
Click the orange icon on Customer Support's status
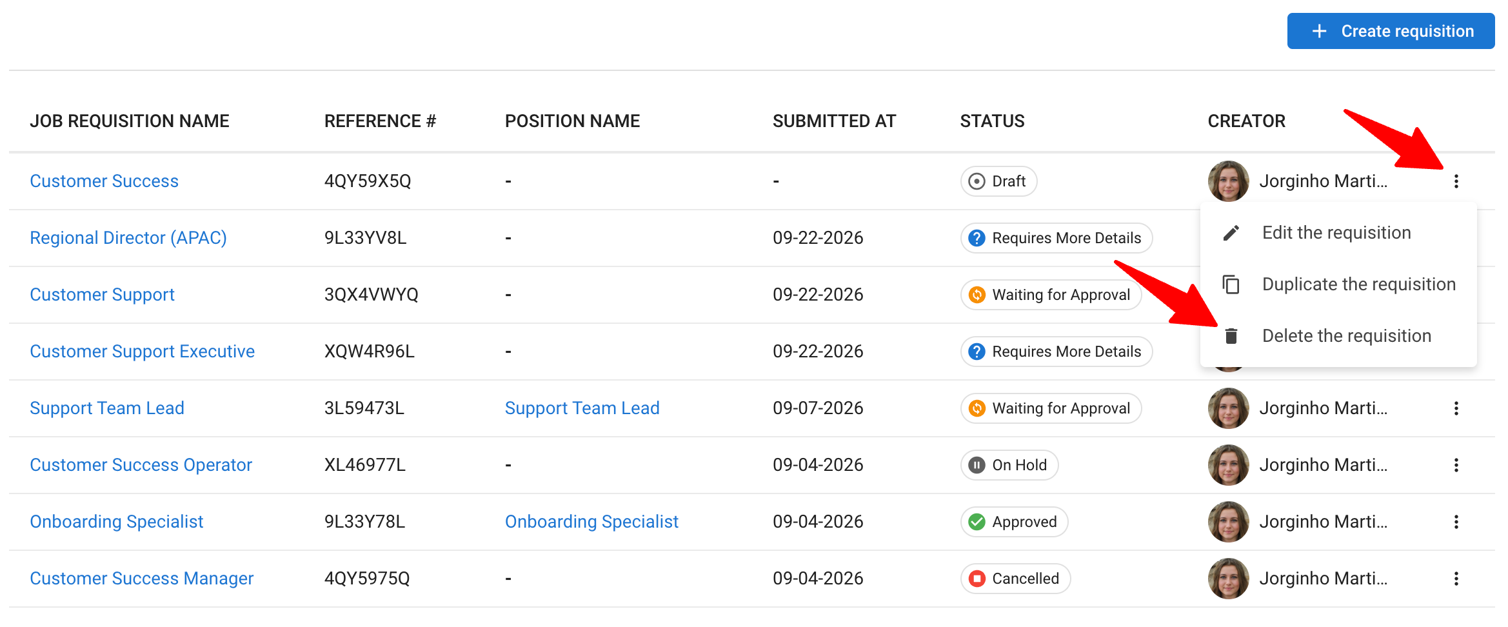tap(977, 295)
